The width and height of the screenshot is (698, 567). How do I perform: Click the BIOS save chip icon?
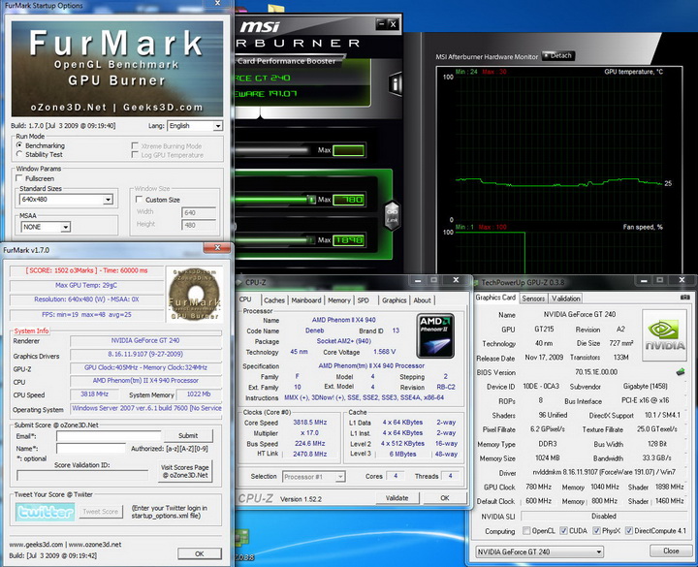tap(681, 371)
